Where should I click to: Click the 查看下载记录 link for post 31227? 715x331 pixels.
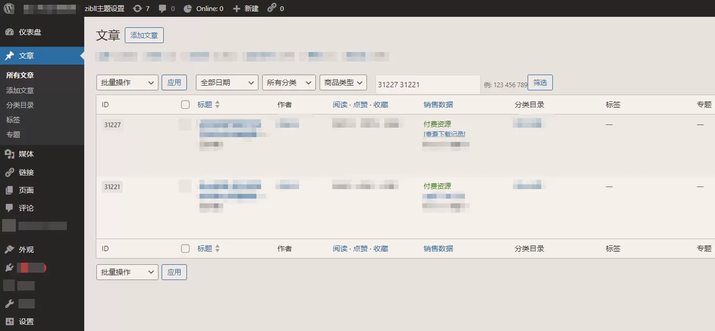click(444, 134)
